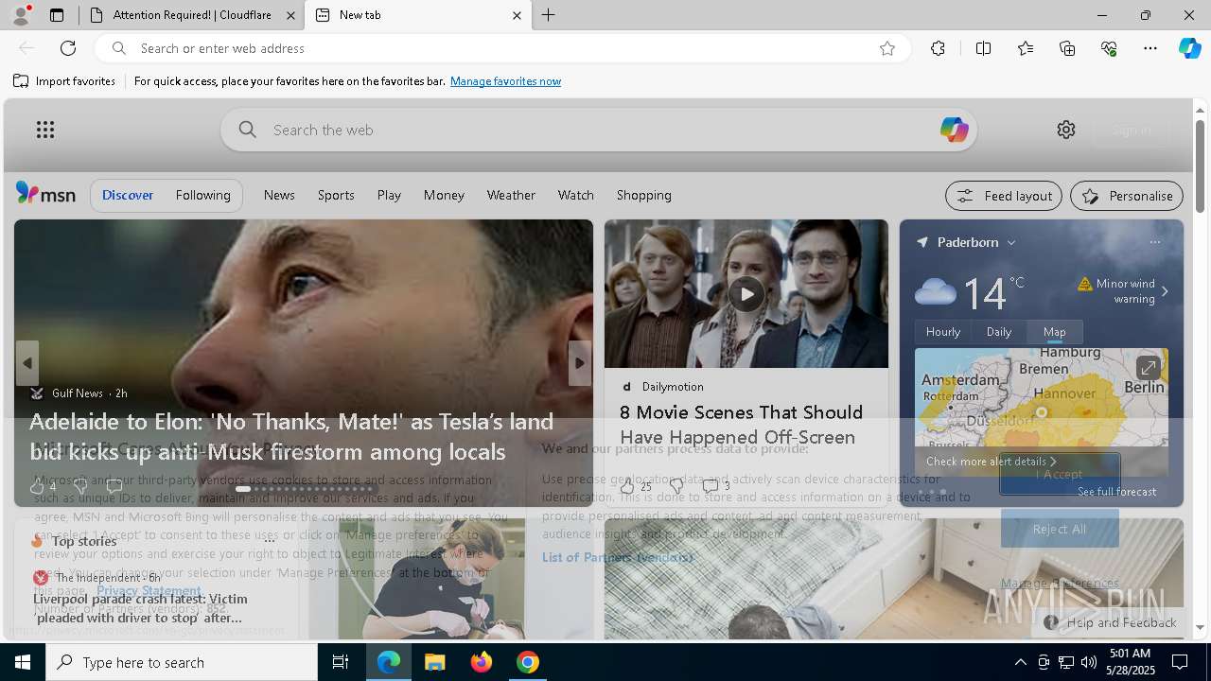Open 'Check more alert details' link
This screenshot has width=1211, height=681.
point(992,462)
